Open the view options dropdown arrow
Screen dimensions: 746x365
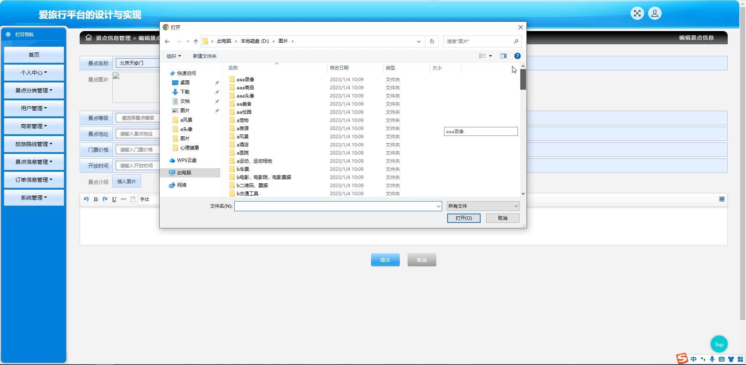490,56
